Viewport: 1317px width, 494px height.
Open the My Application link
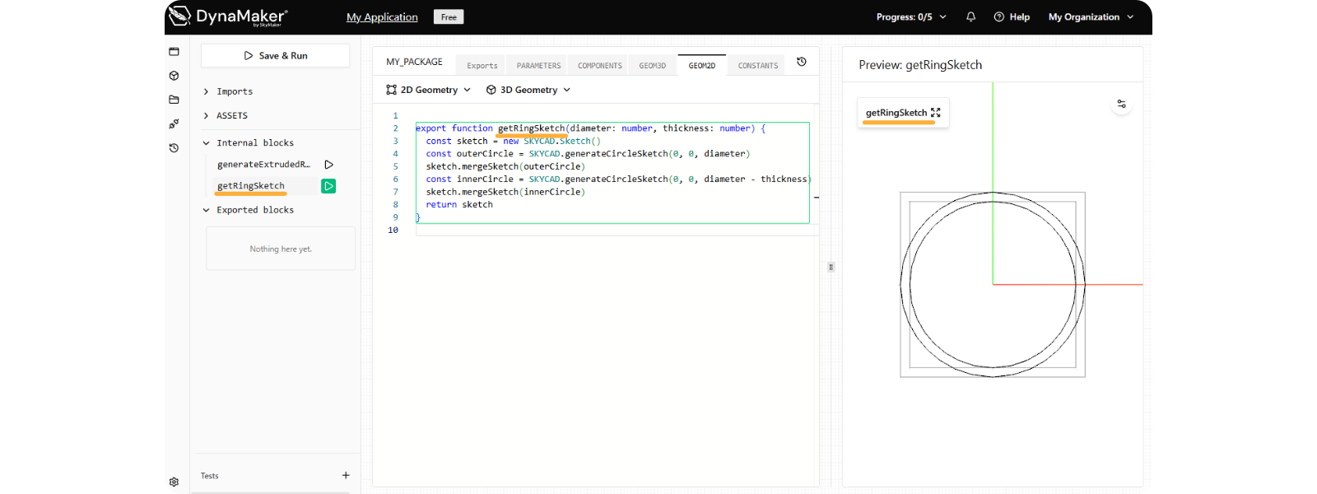pyautogui.click(x=382, y=17)
